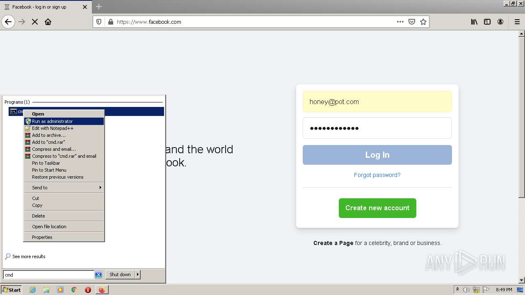Open a new tab with the plus button
Image resolution: width=525 pixels, height=295 pixels.
coord(99,7)
